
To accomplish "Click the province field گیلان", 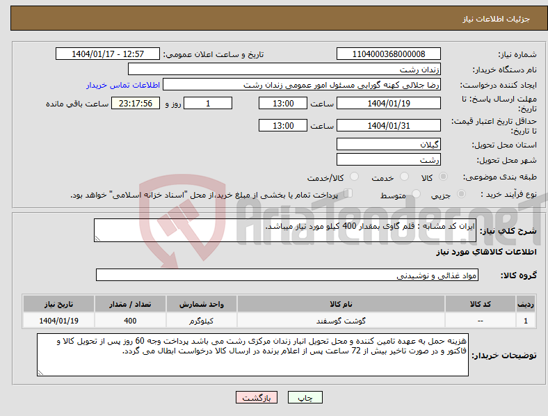I will pos(389,144).
